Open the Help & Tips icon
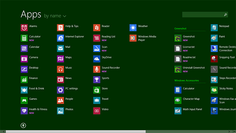236x133 pixels. (60, 28)
